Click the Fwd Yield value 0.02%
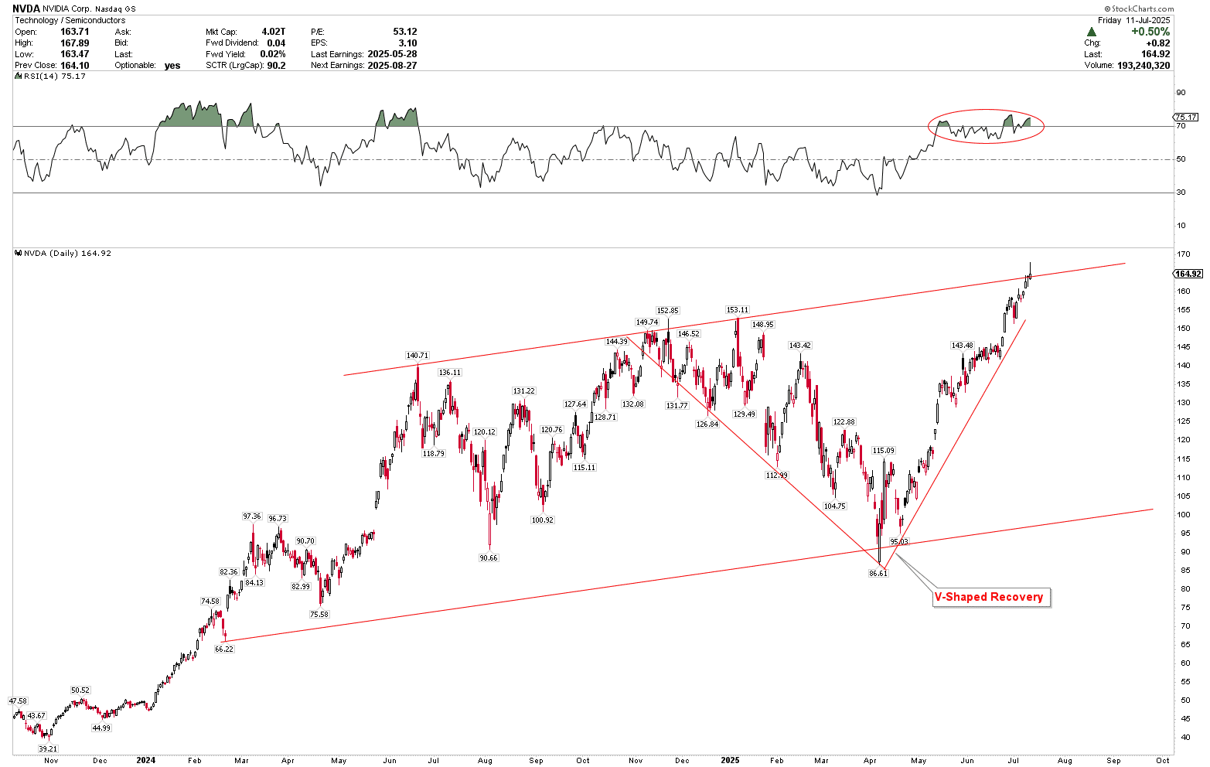Screen dimensions: 1210x767 click(273, 54)
